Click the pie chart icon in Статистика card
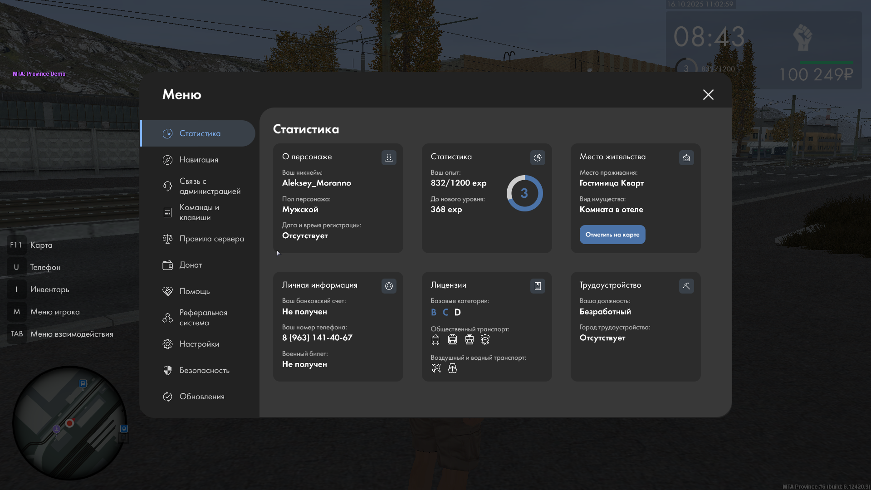The height and width of the screenshot is (490, 871). point(538,157)
